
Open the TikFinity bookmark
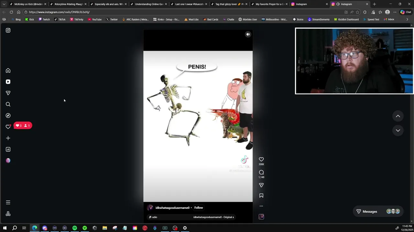coord(77,19)
